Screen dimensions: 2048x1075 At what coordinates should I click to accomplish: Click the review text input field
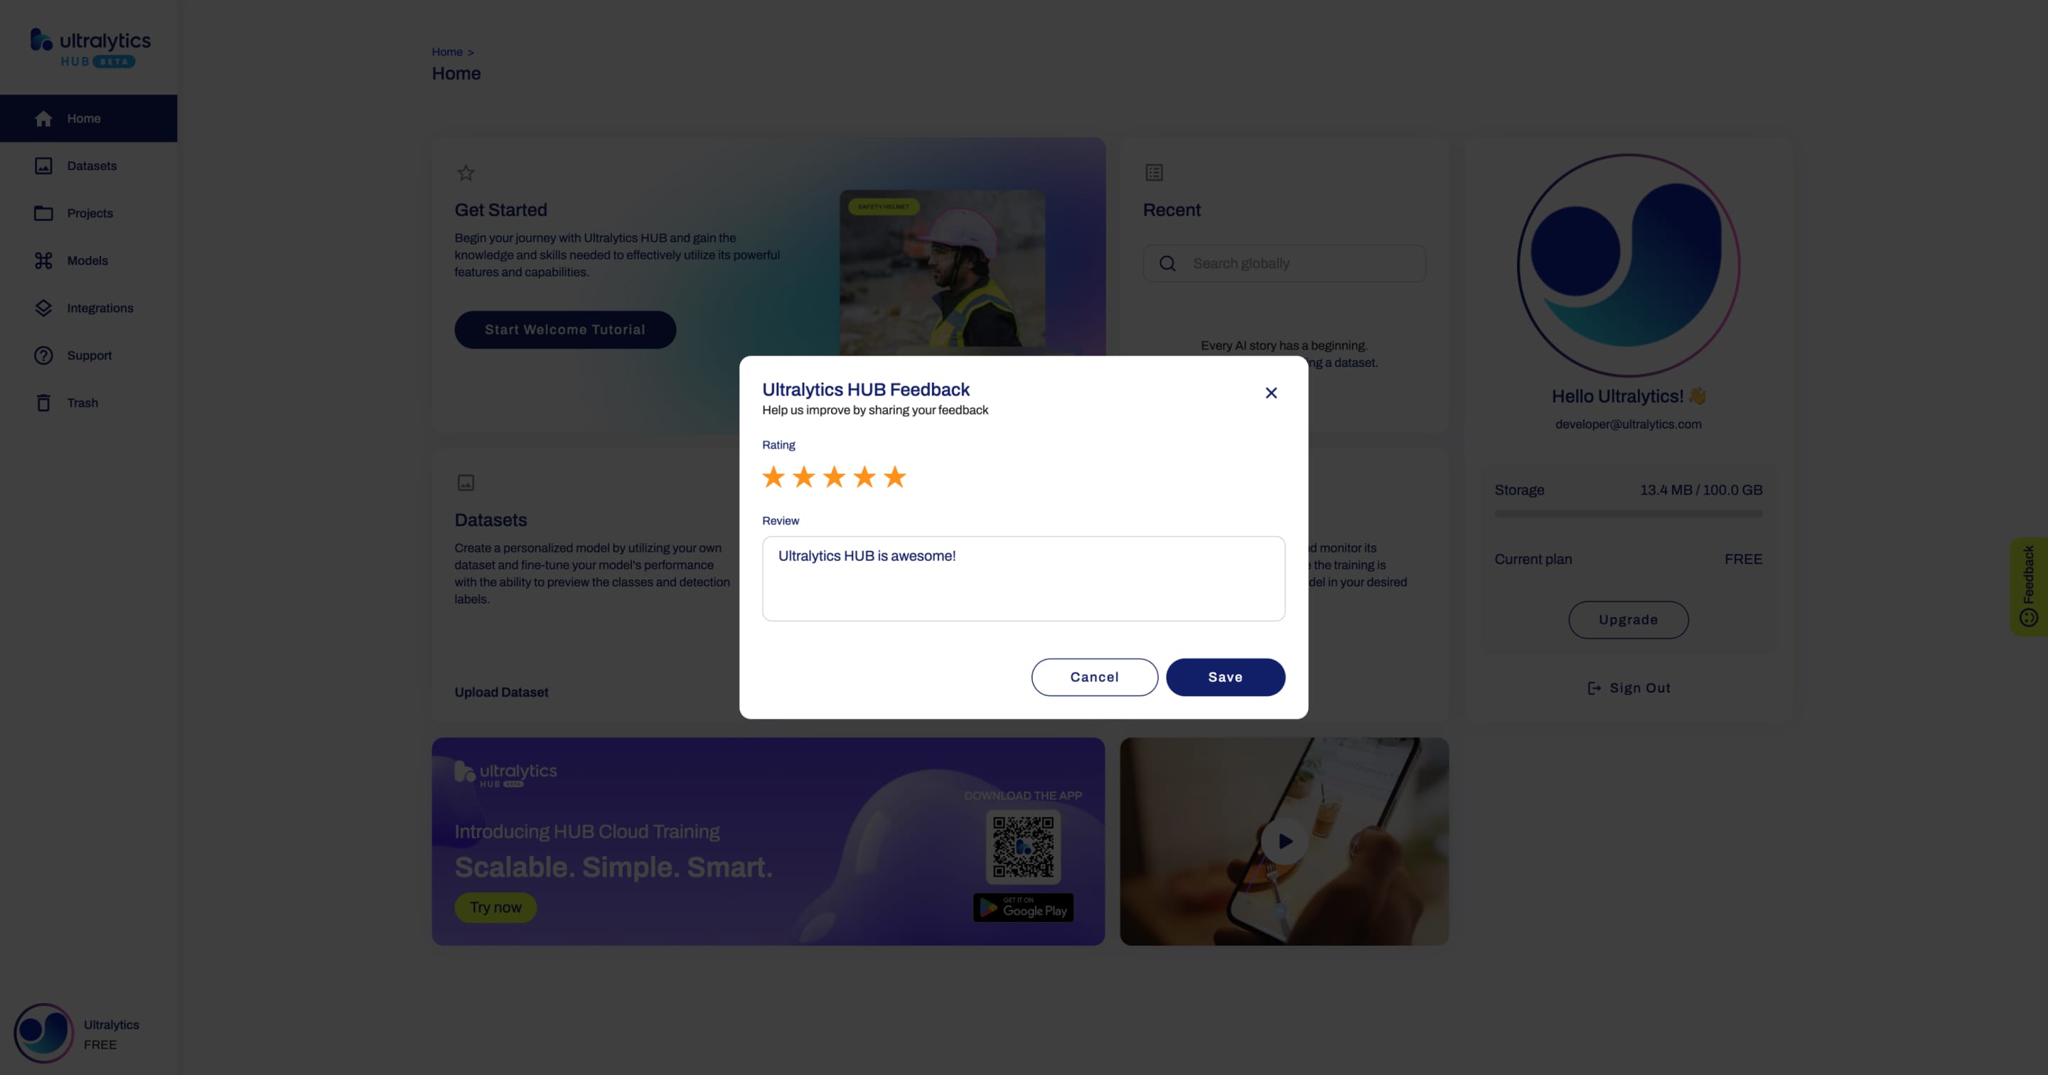1024,577
